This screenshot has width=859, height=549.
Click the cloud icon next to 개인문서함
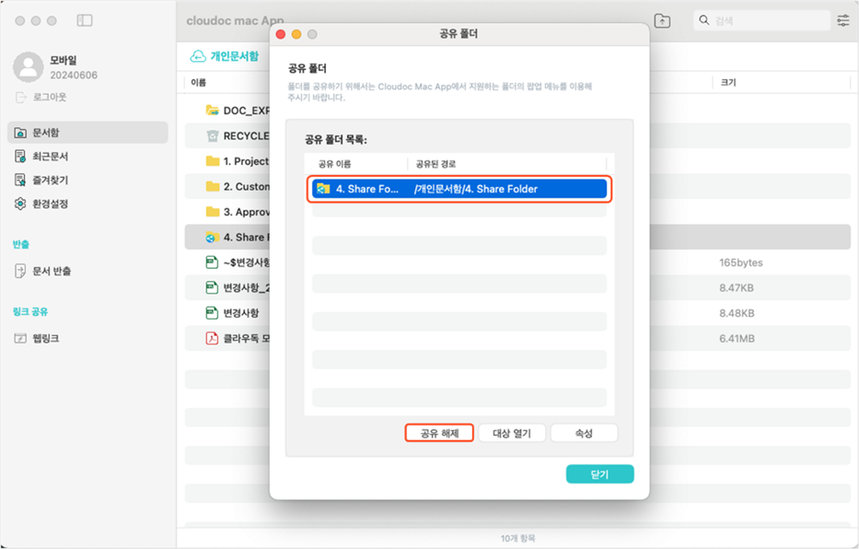(x=197, y=56)
